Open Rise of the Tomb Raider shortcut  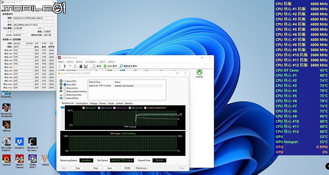click(6, 141)
